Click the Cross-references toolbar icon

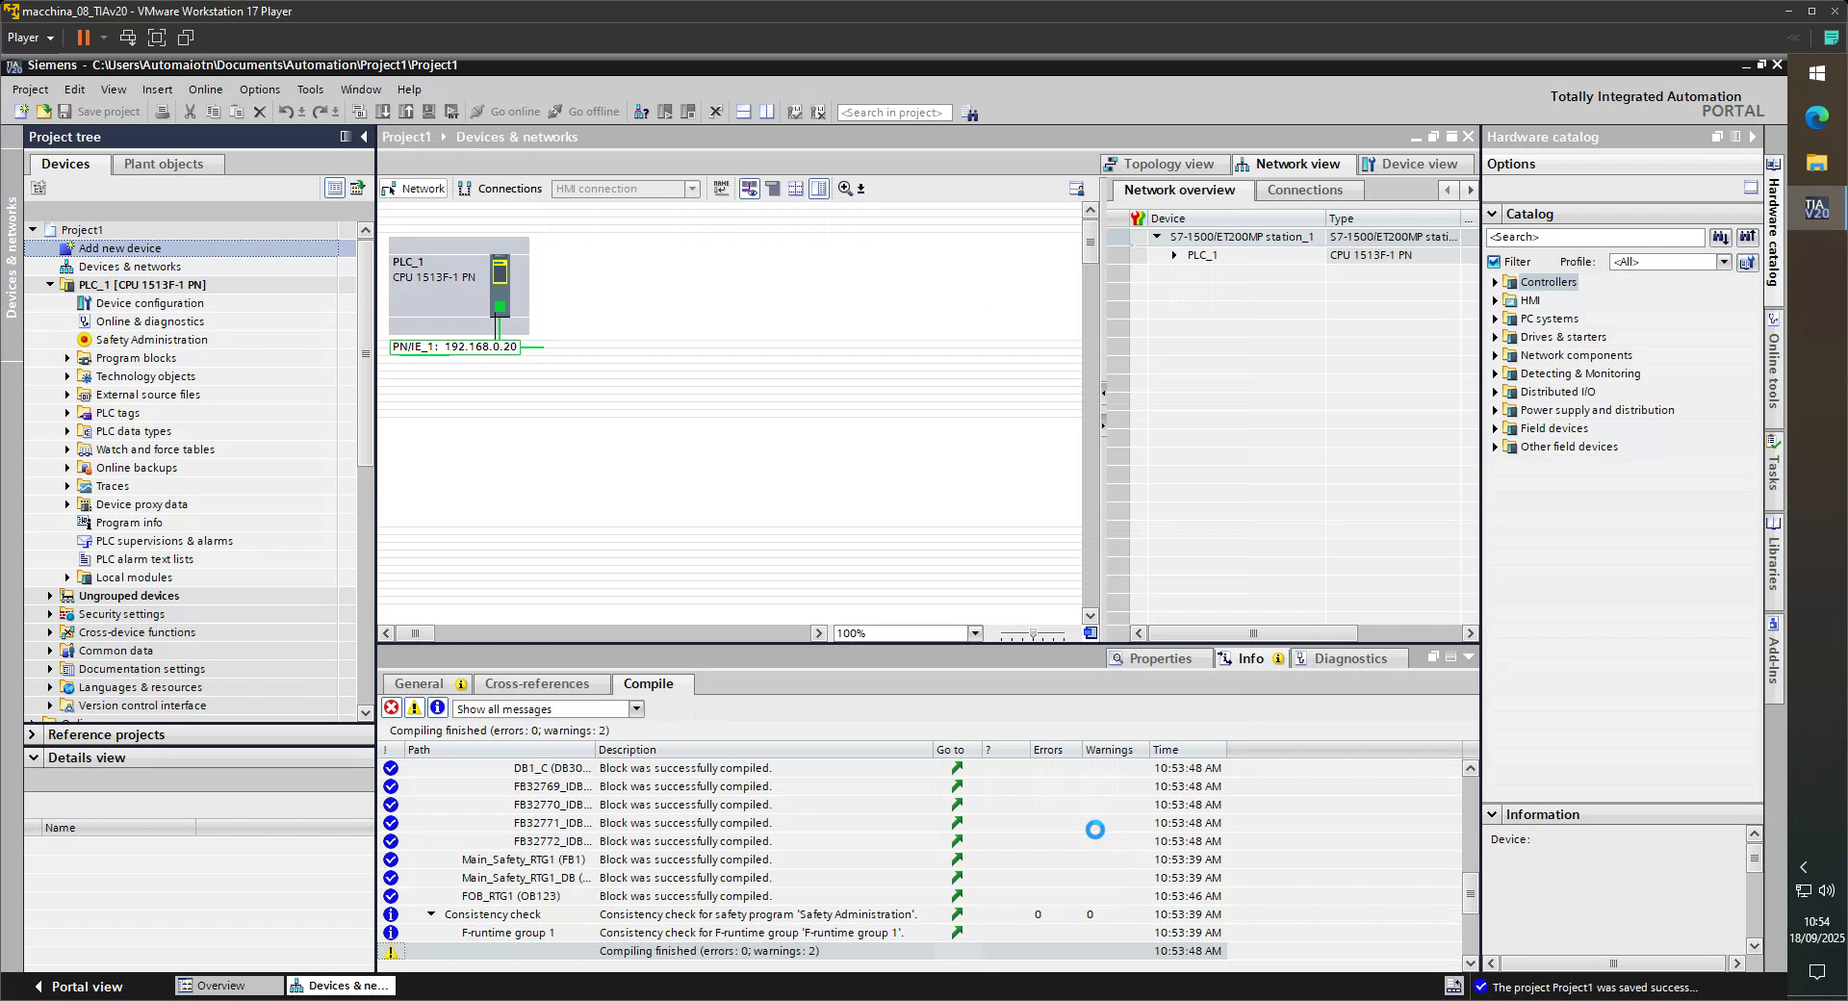point(641,112)
